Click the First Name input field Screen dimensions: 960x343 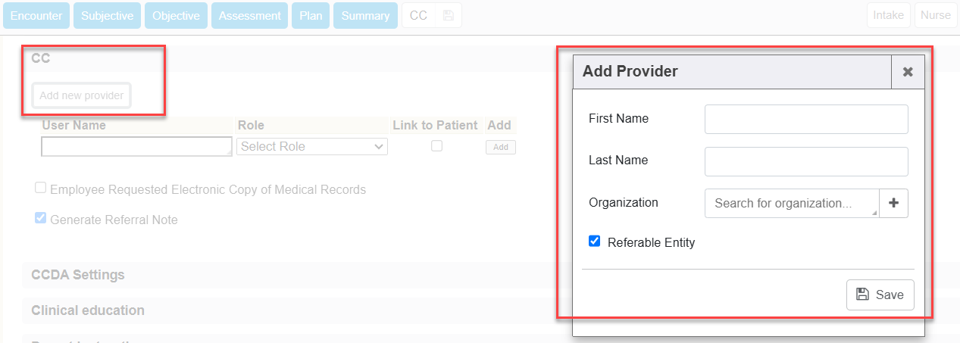pyautogui.click(x=805, y=119)
